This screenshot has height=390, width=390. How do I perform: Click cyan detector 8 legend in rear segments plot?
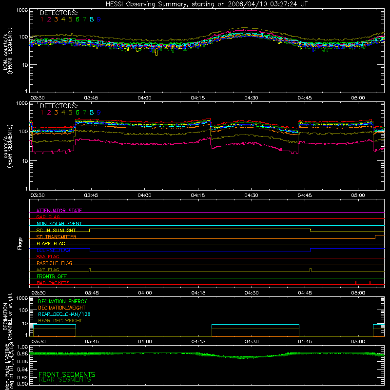tap(92, 113)
